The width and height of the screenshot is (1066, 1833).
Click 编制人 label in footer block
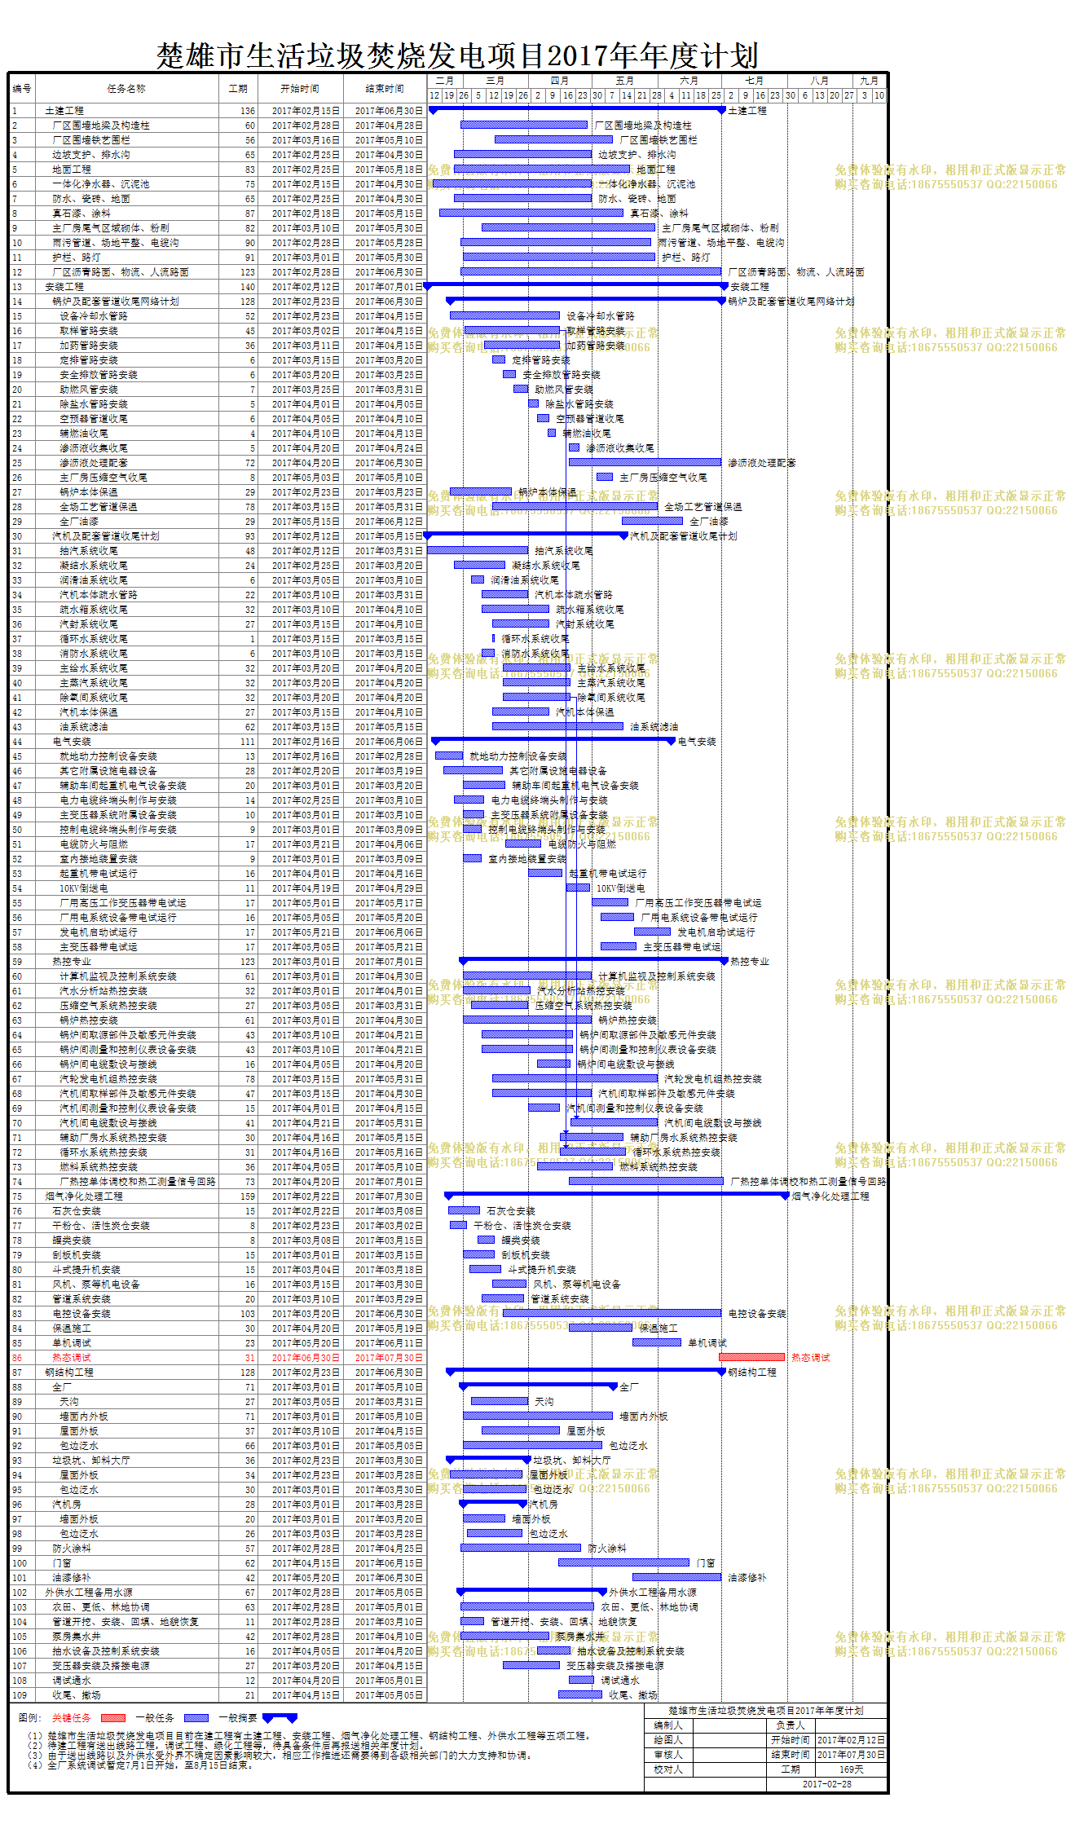pos(668,1725)
